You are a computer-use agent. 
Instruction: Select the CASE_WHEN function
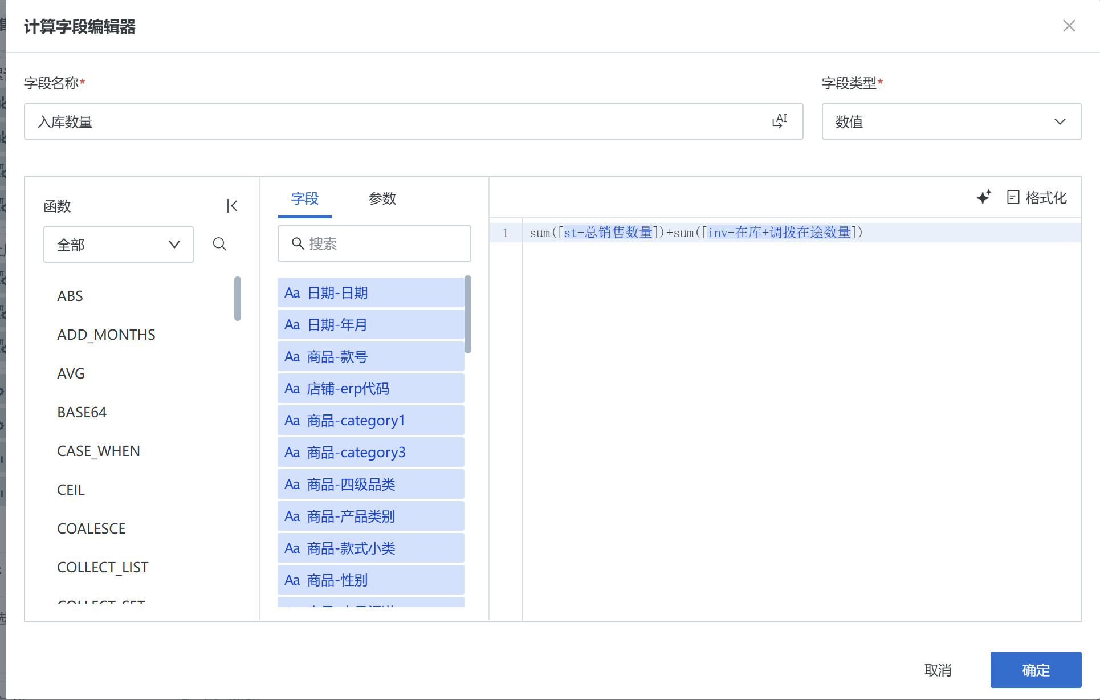pos(99,450)
